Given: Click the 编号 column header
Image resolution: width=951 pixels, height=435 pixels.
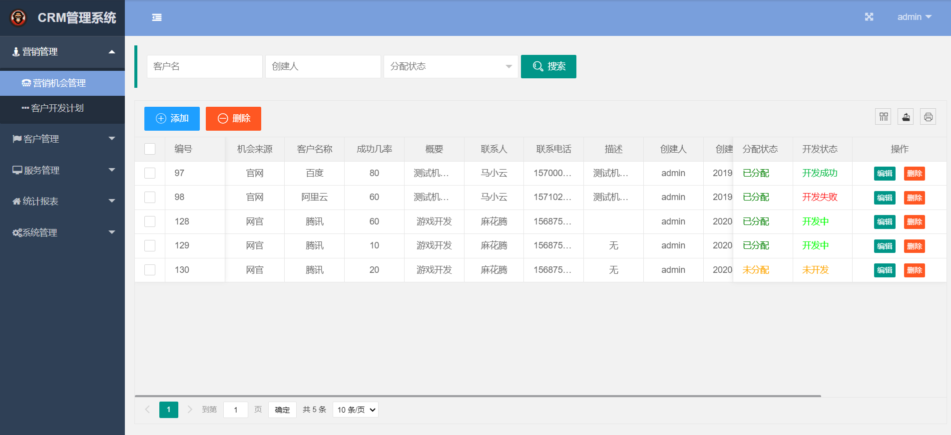Looking at the screenshot, I should 195,149.
